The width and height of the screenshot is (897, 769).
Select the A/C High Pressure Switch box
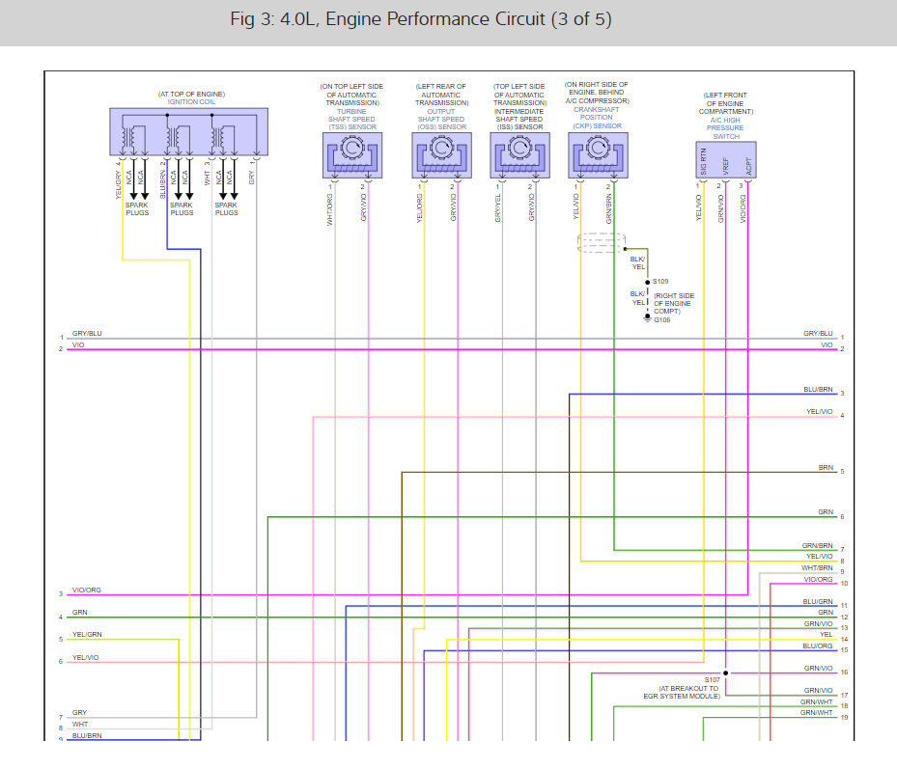726,160
